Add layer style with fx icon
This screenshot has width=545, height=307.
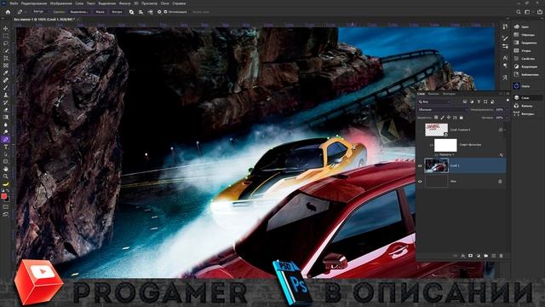463,256
